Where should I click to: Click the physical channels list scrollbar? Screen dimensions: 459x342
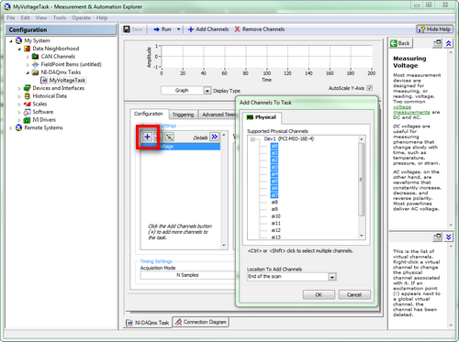point(362,180)
